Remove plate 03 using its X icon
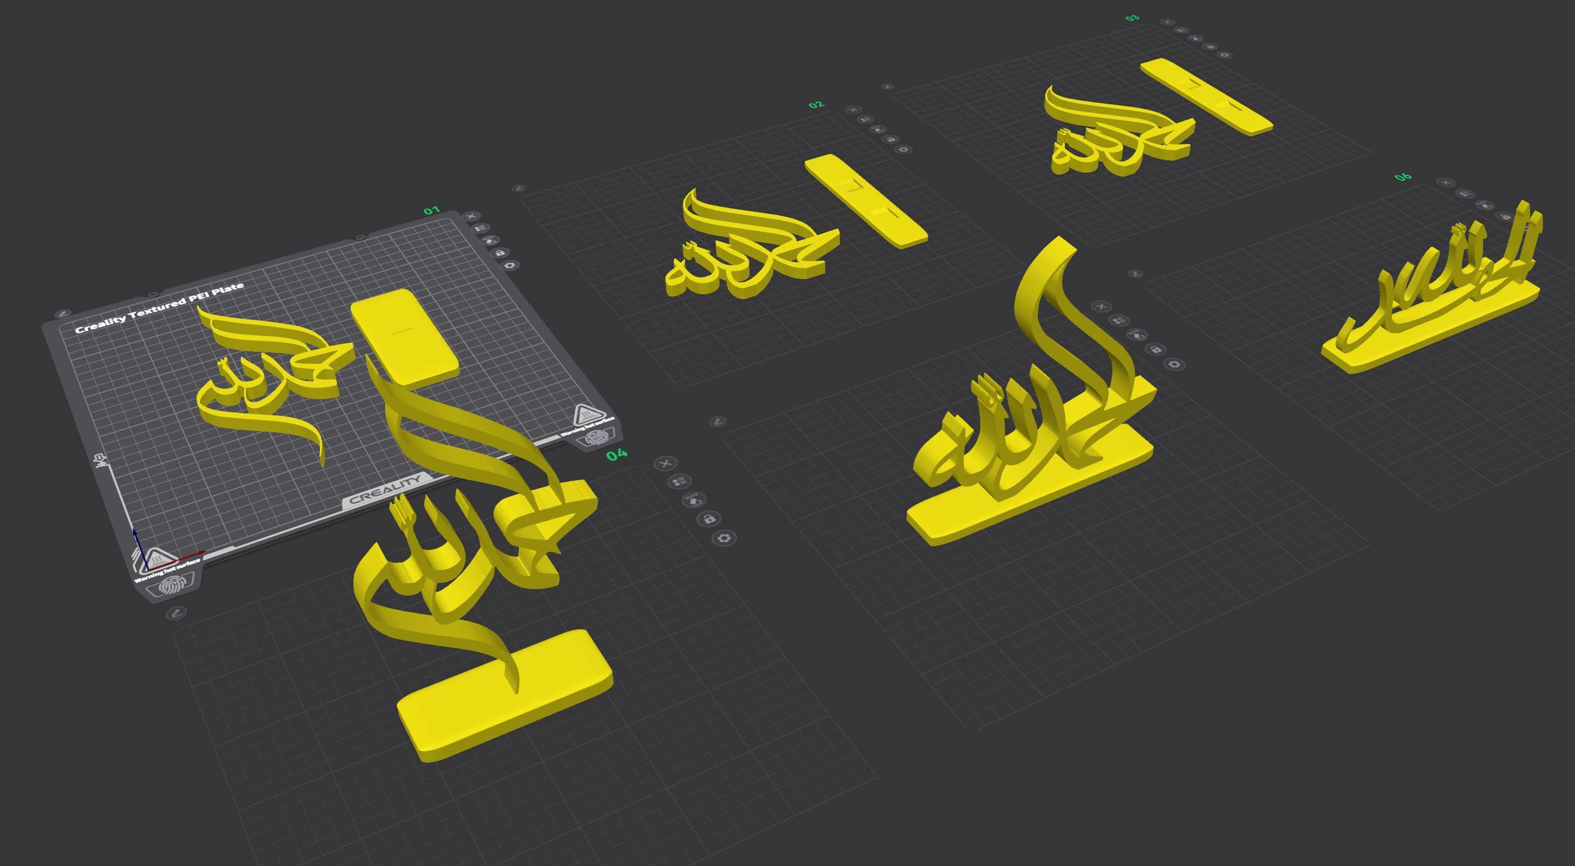This screenshot has width=1575, height=866. (1168, 22)
